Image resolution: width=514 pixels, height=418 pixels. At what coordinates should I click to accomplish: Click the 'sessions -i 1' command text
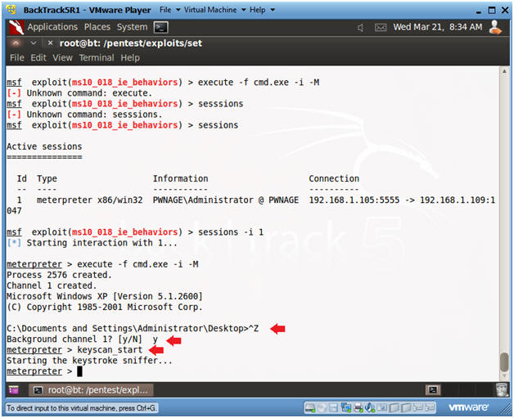(231, 232)
